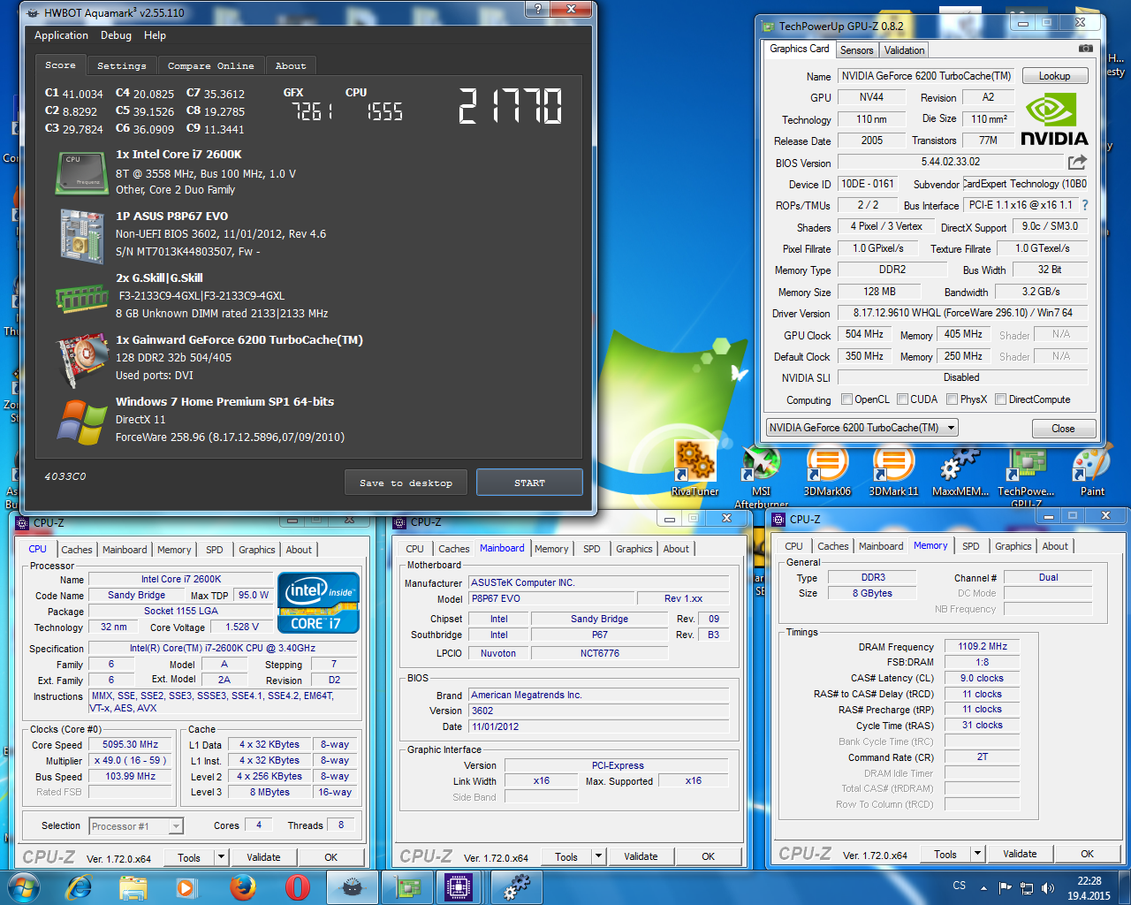Switch to CPU-Z taskbar button
Image resolution: width=1131 pixels, height=905 pixels.
[x=459, y=887]
